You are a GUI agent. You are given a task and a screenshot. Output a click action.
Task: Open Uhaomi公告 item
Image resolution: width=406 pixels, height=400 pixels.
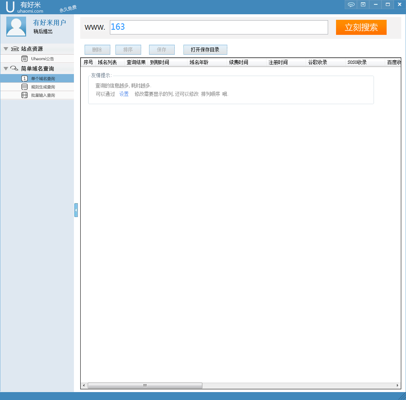click(37, 59)
